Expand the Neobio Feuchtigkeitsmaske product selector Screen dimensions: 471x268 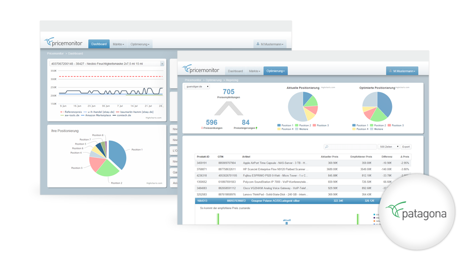(x=107, y=64)
